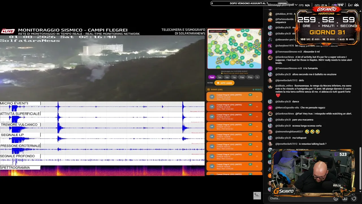Viewport: 362px width, 204px height.
Task: Click username @simonelonghitano8227
Action: [x=289, y=132]
